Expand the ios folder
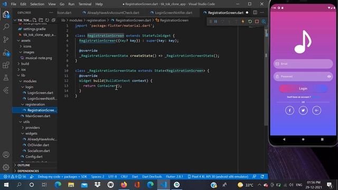The height and width of the screenshot is (190, 338). coord(23,70)
